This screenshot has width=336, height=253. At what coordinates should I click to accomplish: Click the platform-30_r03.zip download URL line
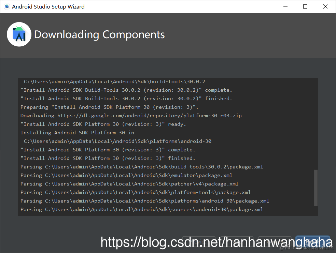131,116
